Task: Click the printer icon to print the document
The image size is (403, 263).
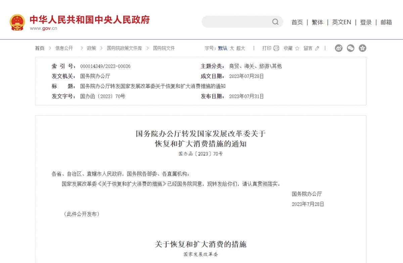Action: click(x=276, y=48)
